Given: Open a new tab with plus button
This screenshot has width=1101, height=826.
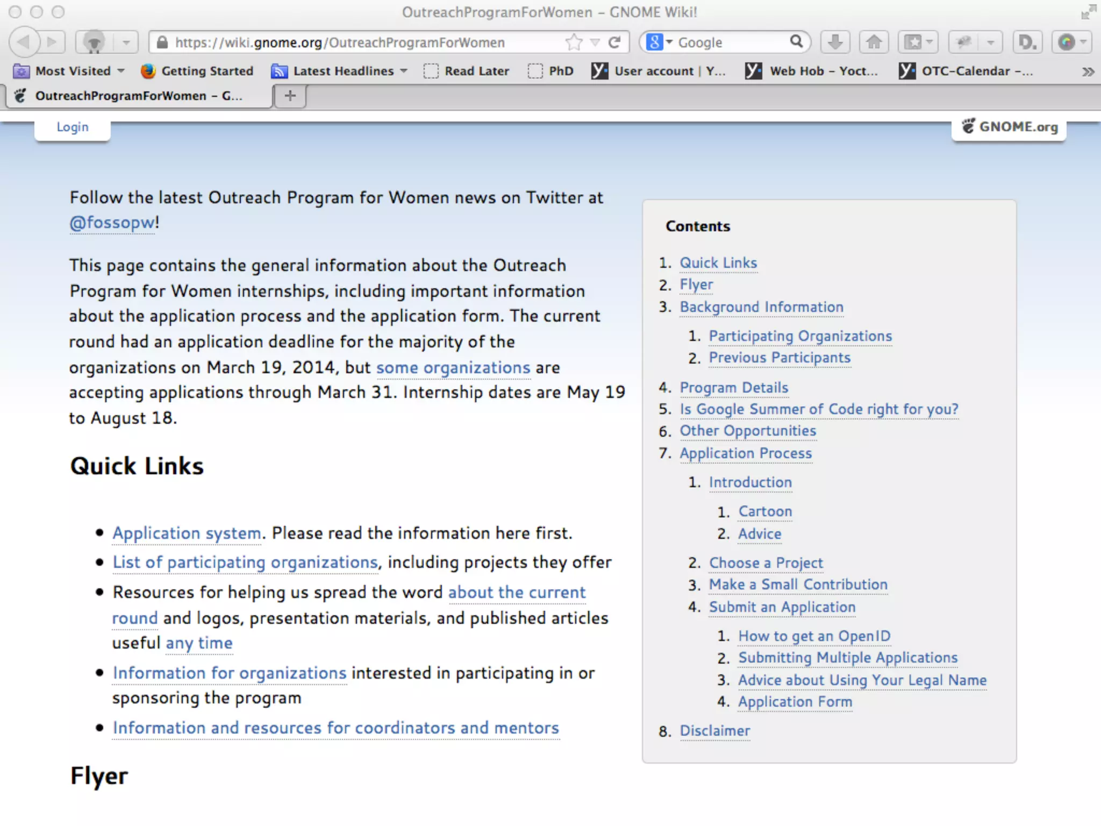Looking at the screenshot, I should coord(290,96).
